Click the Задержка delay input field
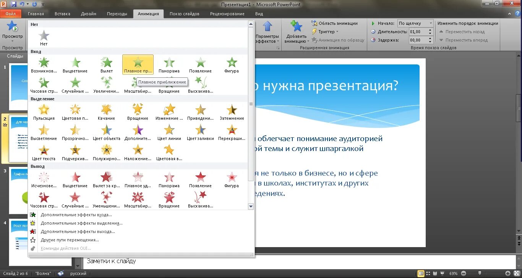This screenshot has height=278, width=522. 418,40
